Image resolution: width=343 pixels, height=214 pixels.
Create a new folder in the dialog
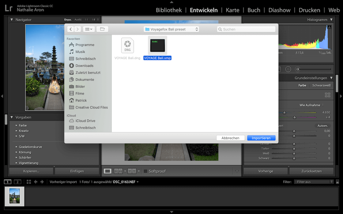pos(102,29)
